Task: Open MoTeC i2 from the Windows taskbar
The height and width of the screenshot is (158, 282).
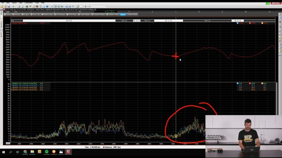Action: 68,152
